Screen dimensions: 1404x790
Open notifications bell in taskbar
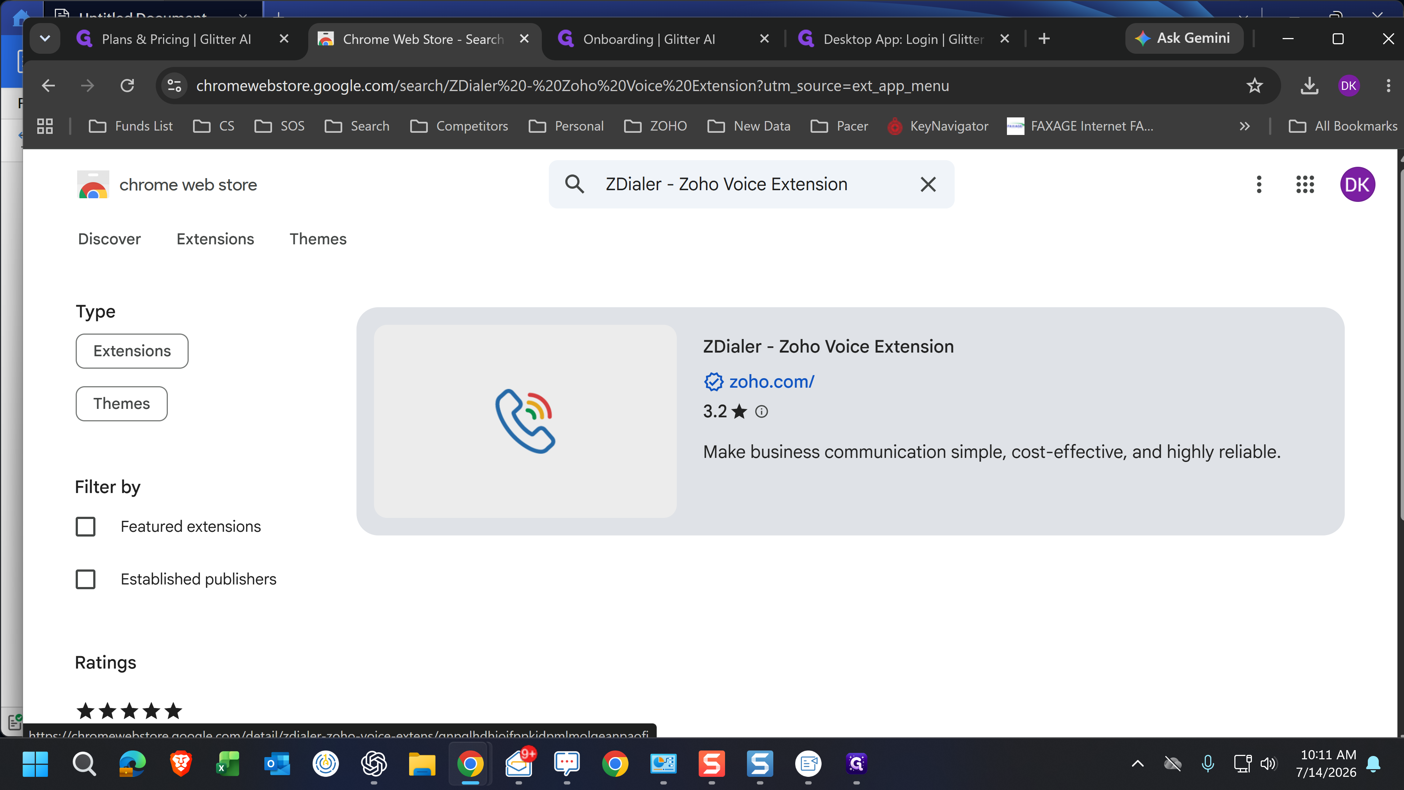(x=1373, y=763)
